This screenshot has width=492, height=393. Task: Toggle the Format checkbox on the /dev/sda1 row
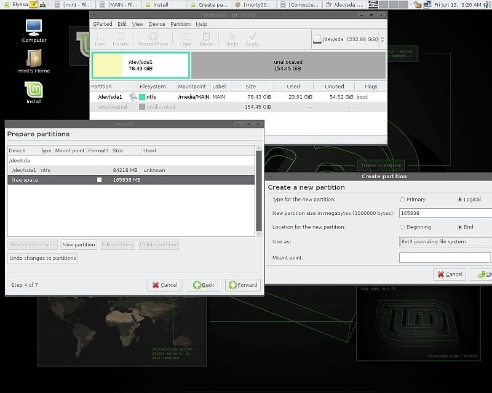coord(99,170)
